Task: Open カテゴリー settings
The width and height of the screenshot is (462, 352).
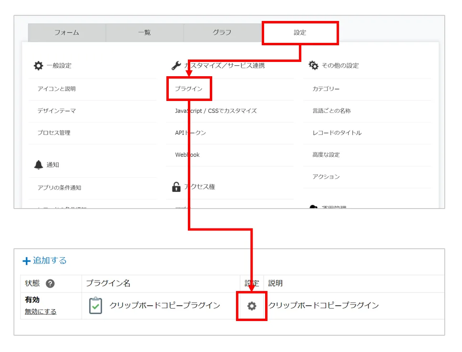Action: [x=326, y=89]
